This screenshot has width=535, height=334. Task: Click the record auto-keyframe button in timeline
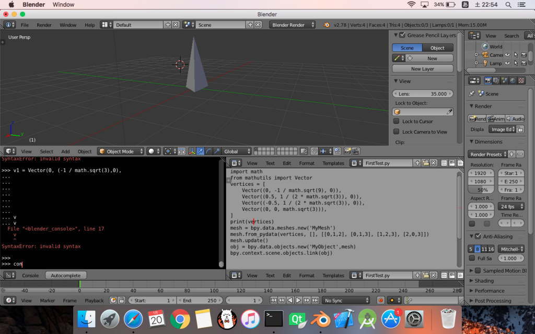[381, 300]
